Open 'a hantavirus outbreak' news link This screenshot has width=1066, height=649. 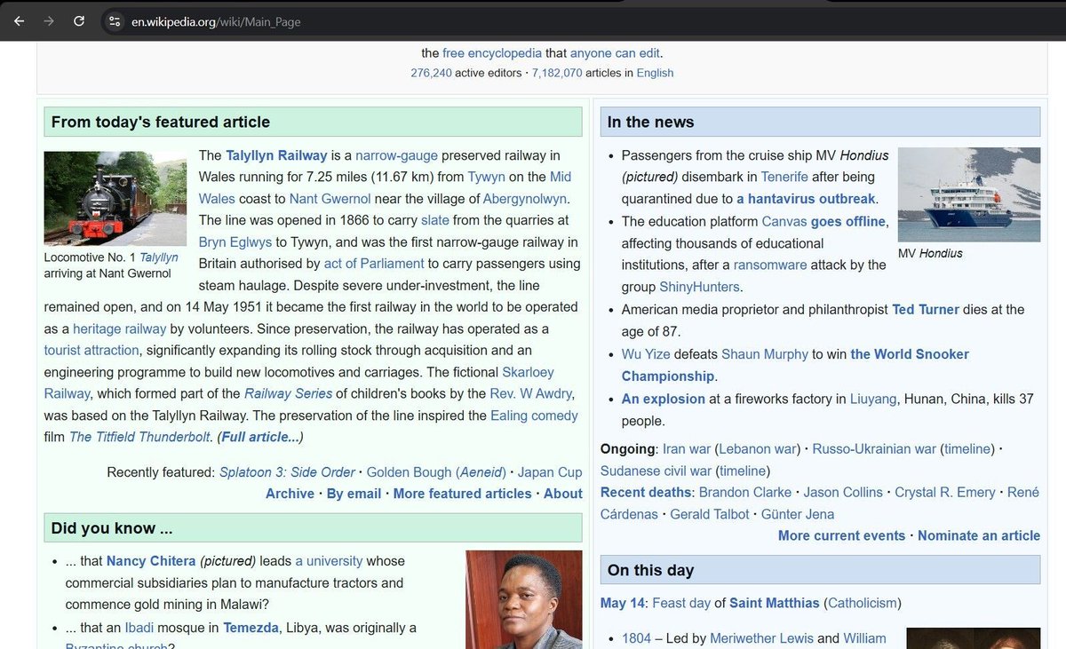(x=806, y=199)
